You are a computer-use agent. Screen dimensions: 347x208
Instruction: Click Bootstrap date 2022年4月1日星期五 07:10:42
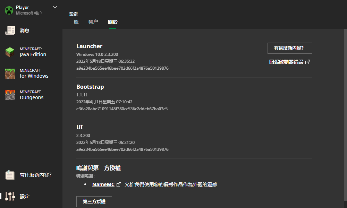pos(104,102)
